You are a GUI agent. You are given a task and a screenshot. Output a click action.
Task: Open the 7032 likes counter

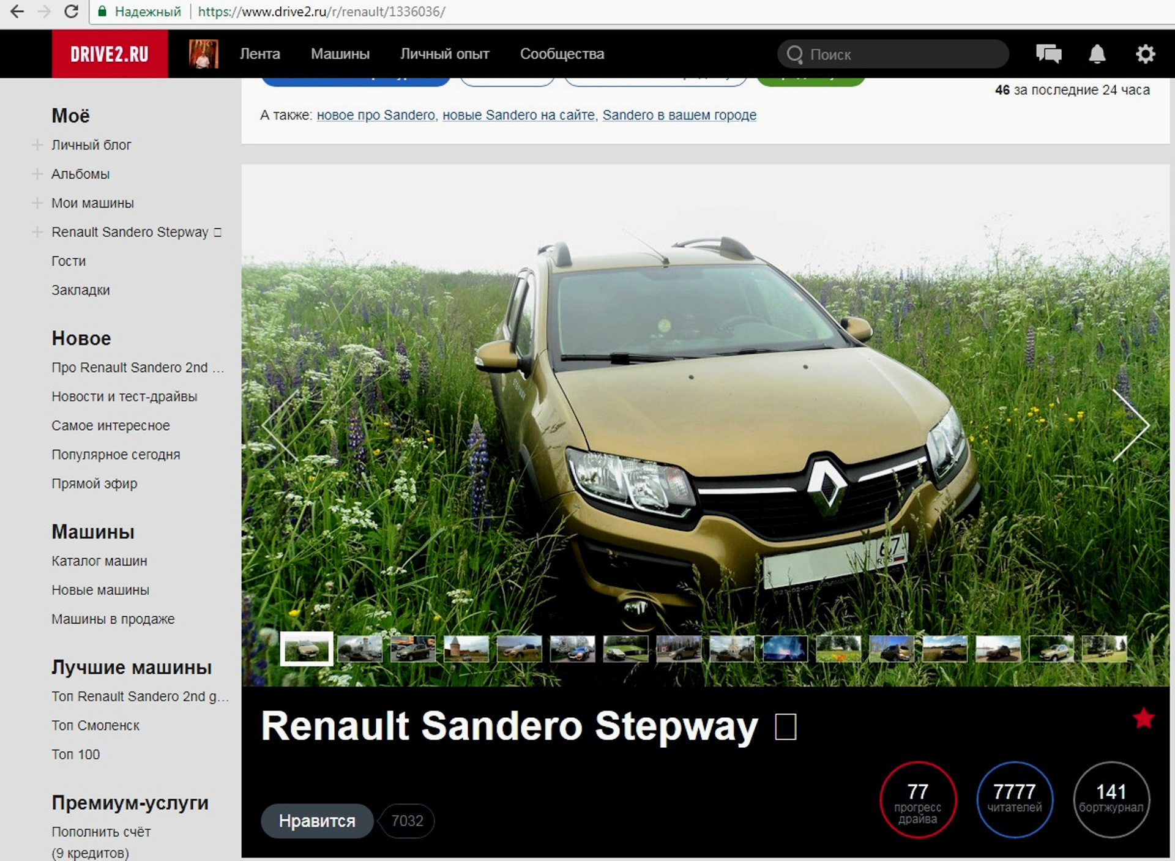point(407,821)
